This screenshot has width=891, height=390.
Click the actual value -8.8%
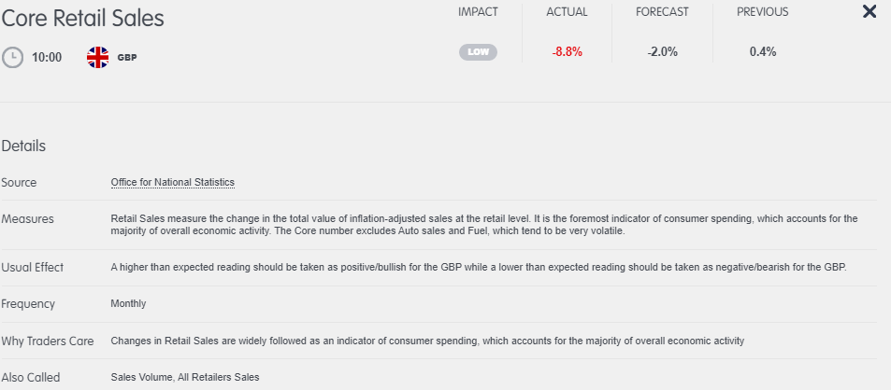click(x=568, y=52)
